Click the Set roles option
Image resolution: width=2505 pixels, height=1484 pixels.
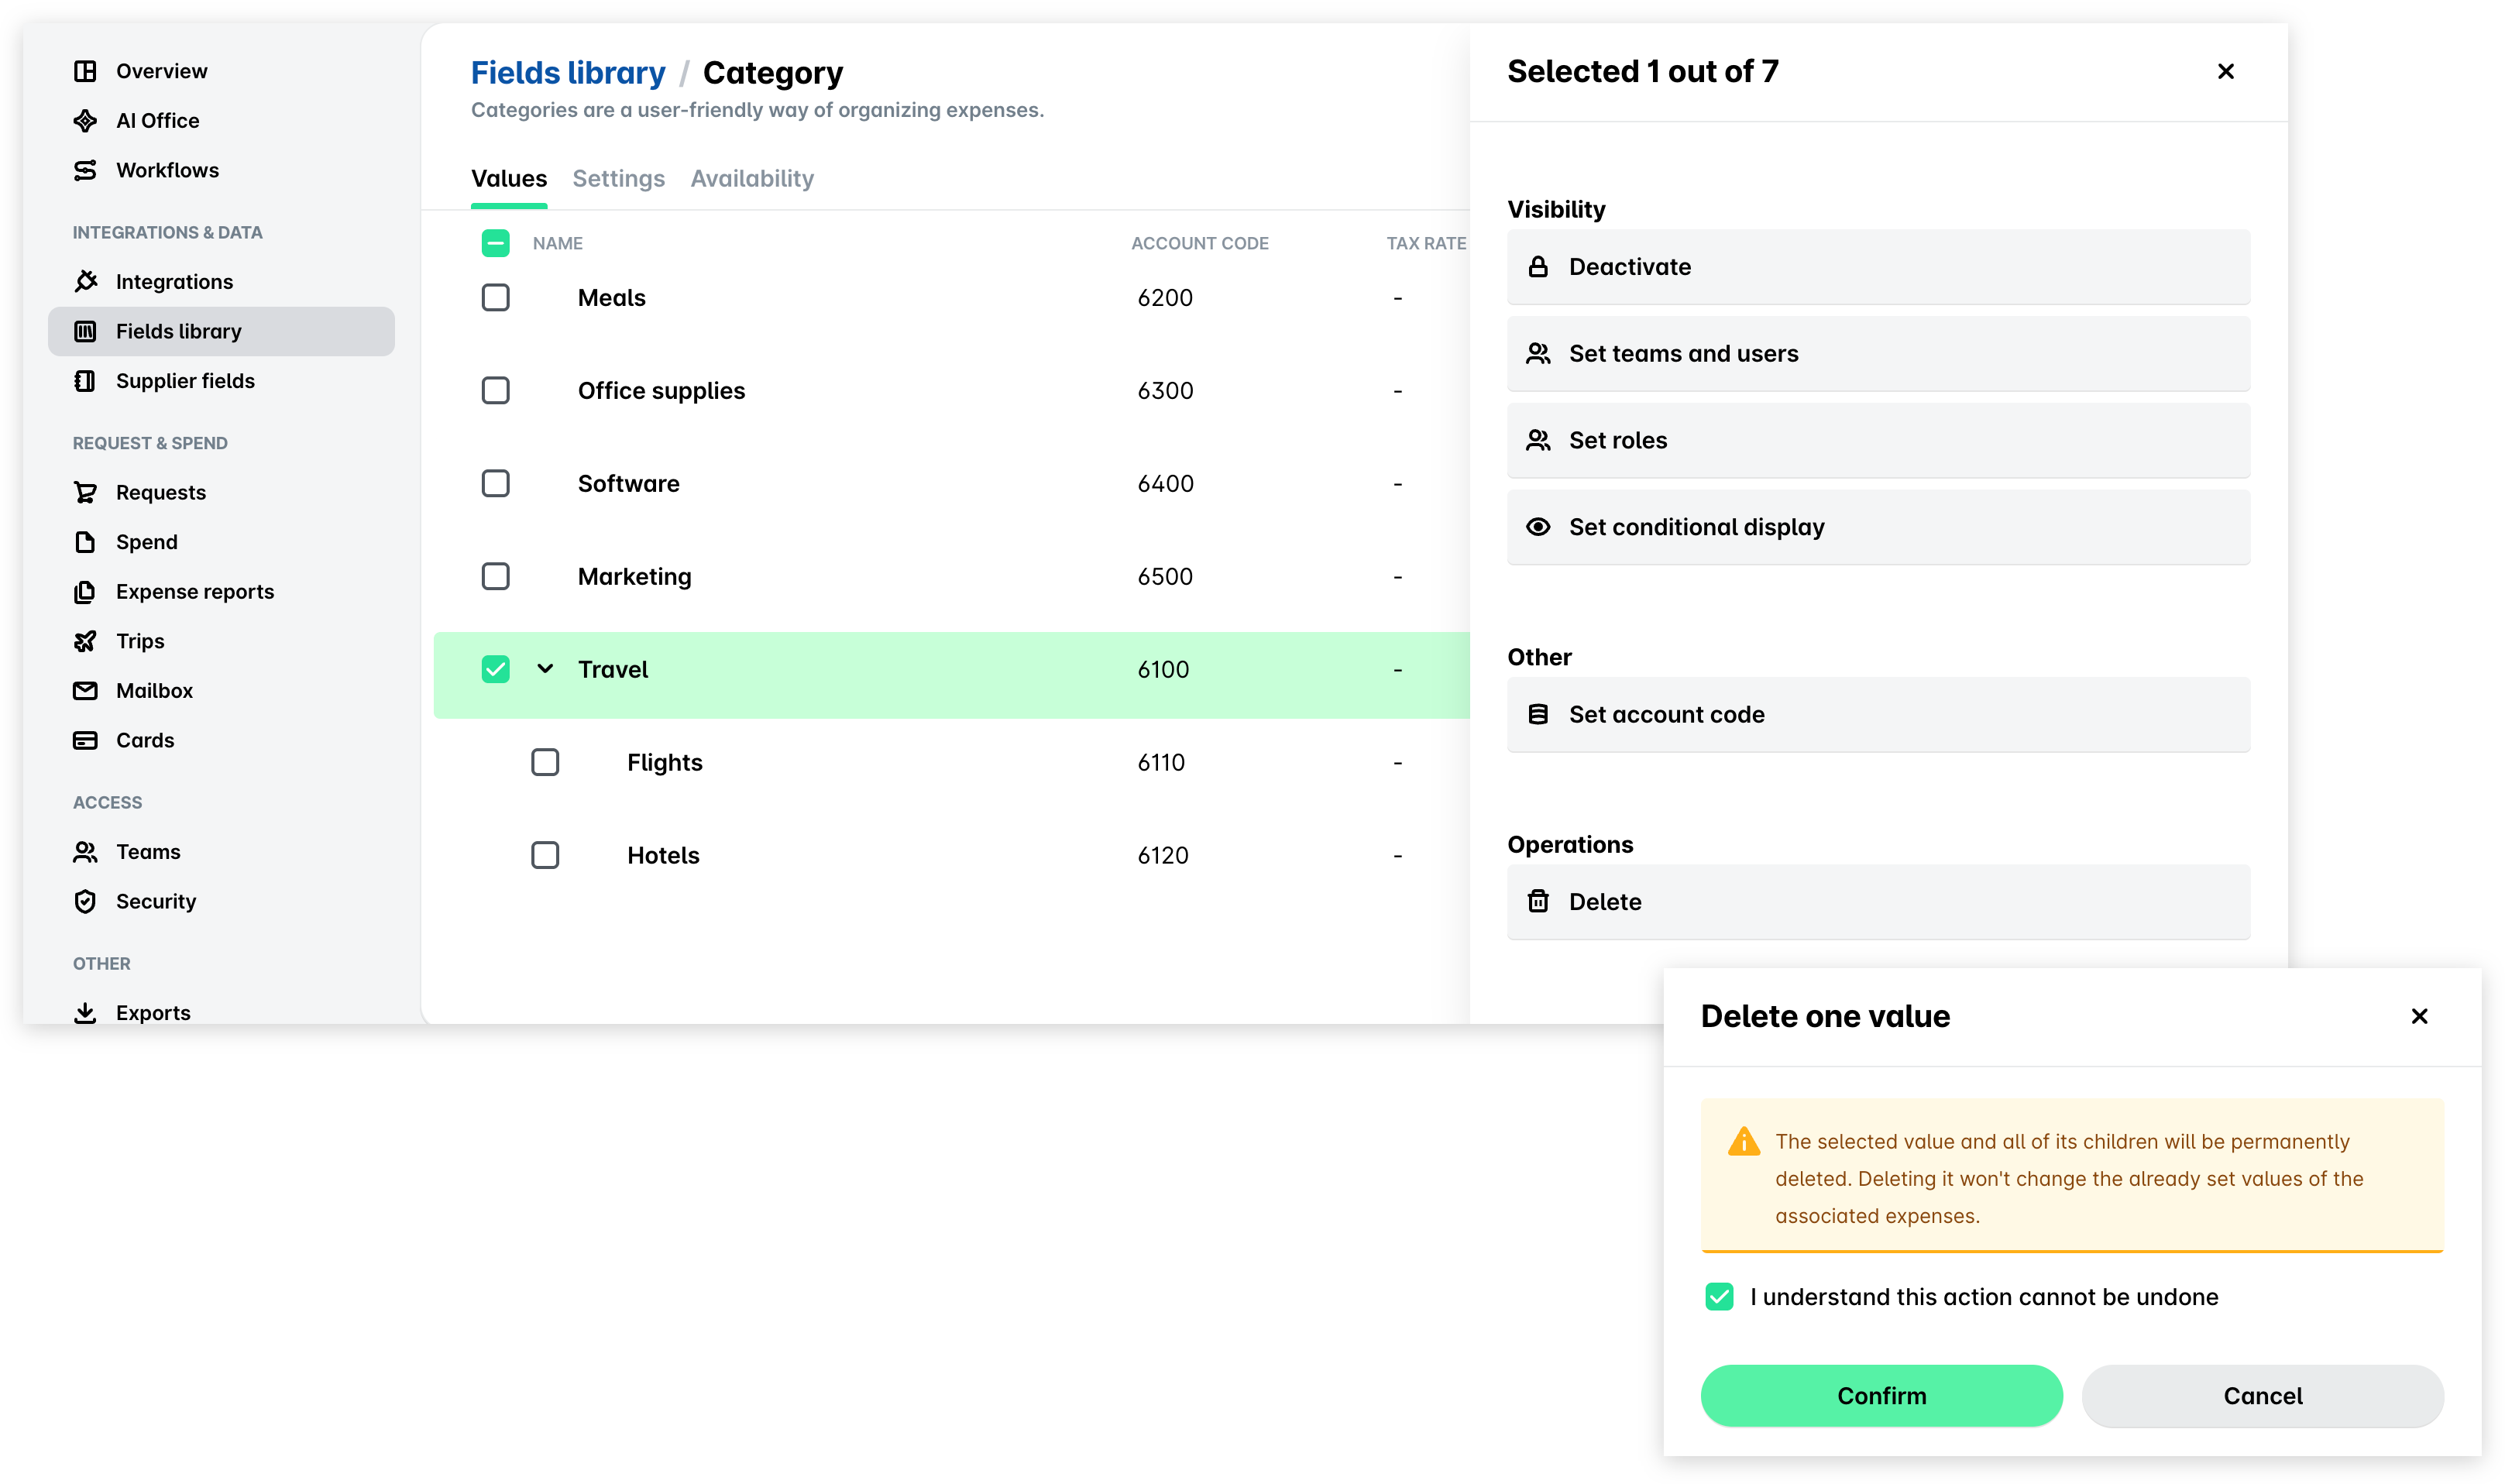(x=1878, y=441)
